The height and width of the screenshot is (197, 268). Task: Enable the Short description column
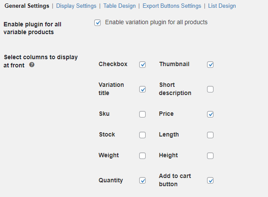tap(210, 89)
